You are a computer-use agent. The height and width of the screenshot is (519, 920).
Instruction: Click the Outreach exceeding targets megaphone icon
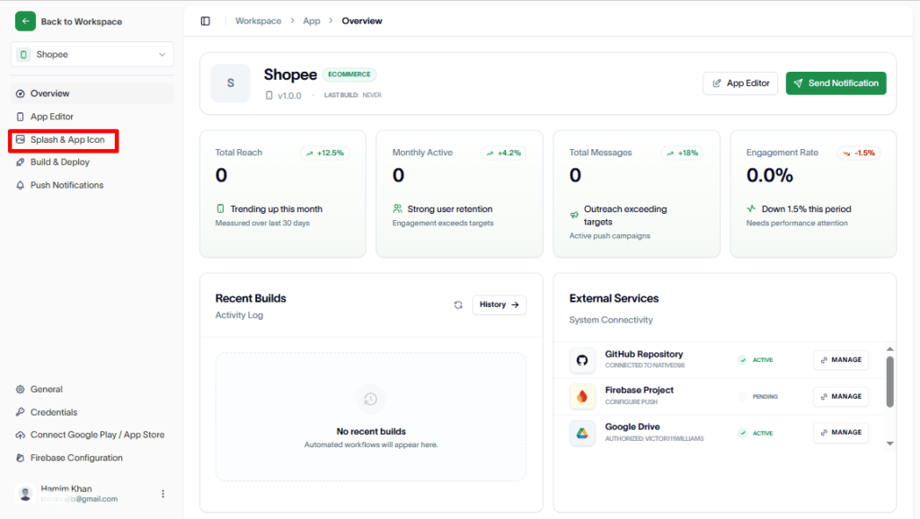(574, 216)
